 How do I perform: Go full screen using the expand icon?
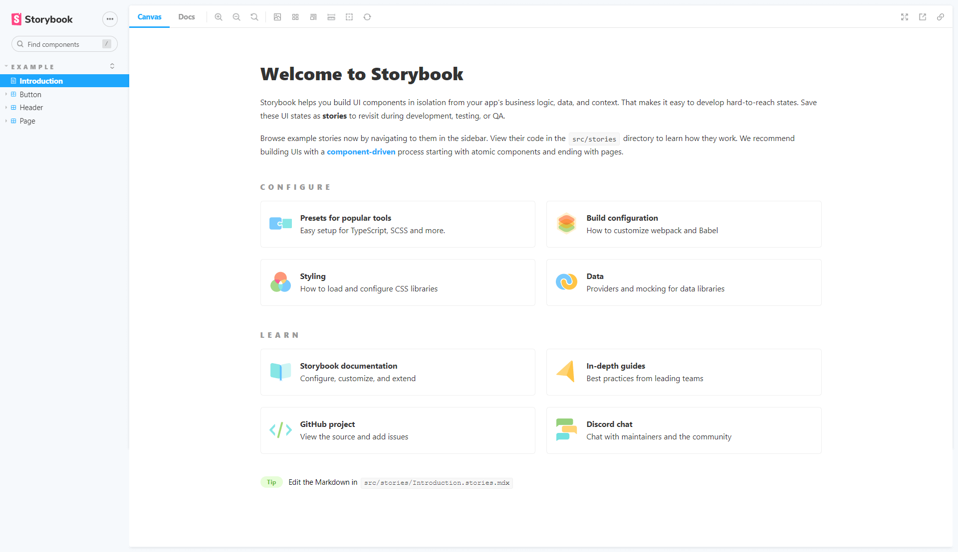tap(905, 17)
